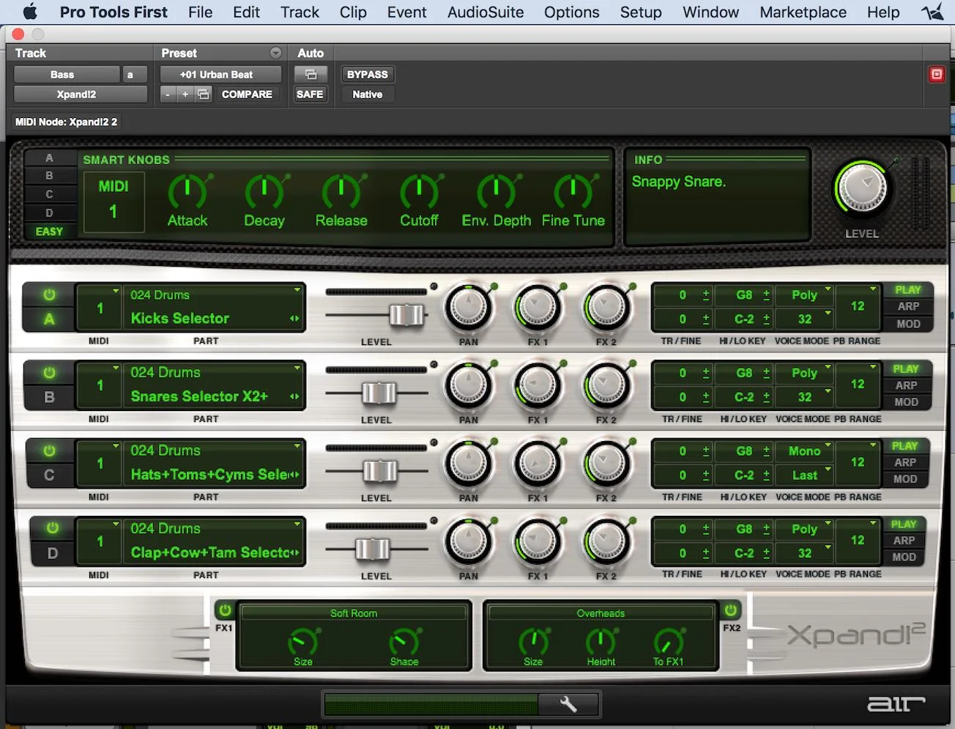The image size is (955, 729).
Task: Toggle power for part C
Action: [x=49, y=451]
